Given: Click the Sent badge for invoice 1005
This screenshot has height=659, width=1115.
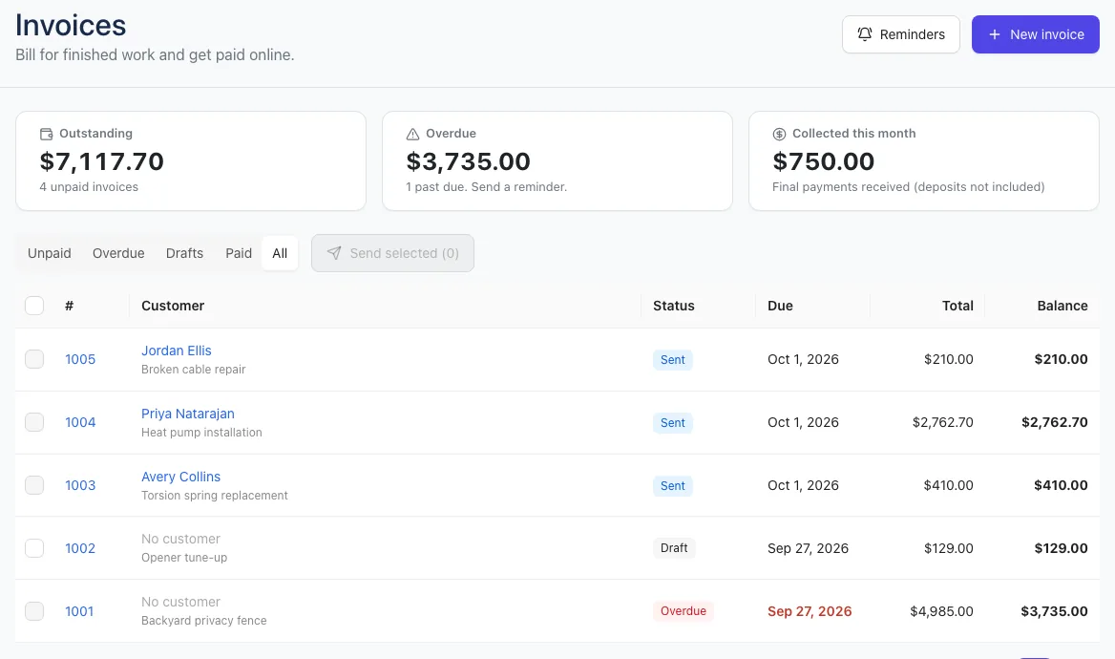Looking at the screenshot, I should point(673,359).
